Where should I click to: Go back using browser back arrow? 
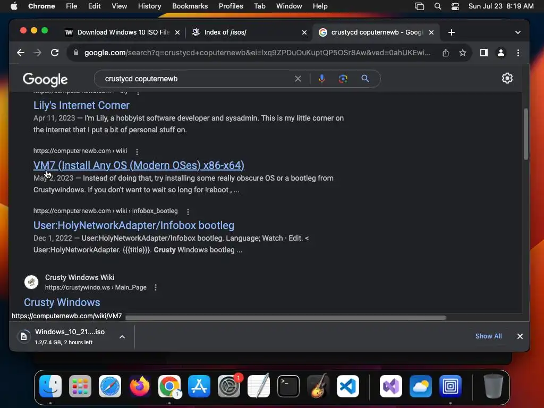pyautogui.click(x=21, y=53)
